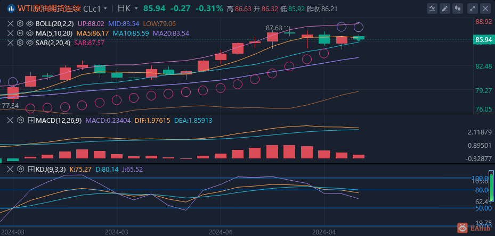Image resolution: width=495 pixels, height=236 pixels.
Task: Select the pencil drawing tool icon
Action: pos(445,9)
